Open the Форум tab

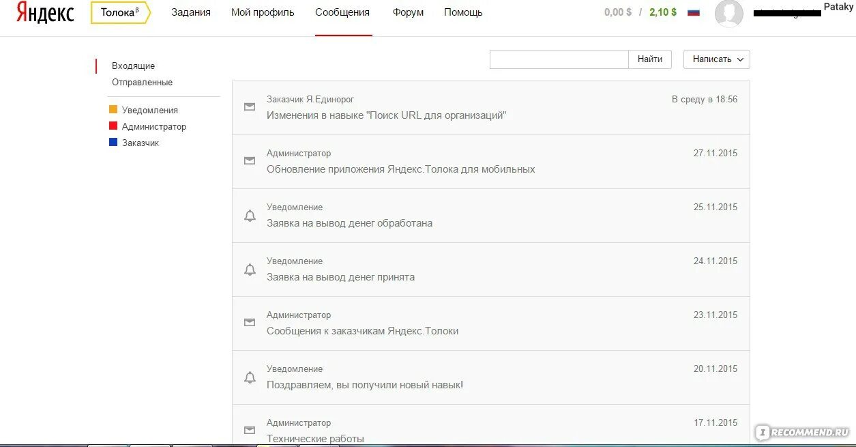[x=408, y=12]
